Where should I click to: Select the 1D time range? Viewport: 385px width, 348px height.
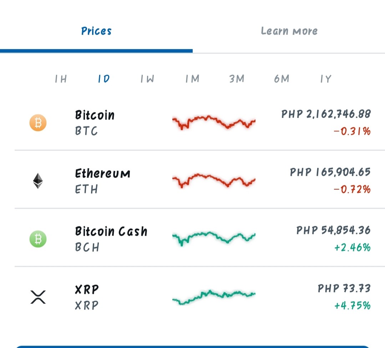coord(103,79)
